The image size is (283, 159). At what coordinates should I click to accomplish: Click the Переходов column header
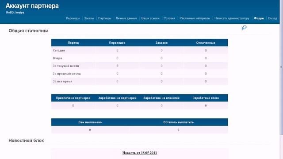[x=117, y=43]
